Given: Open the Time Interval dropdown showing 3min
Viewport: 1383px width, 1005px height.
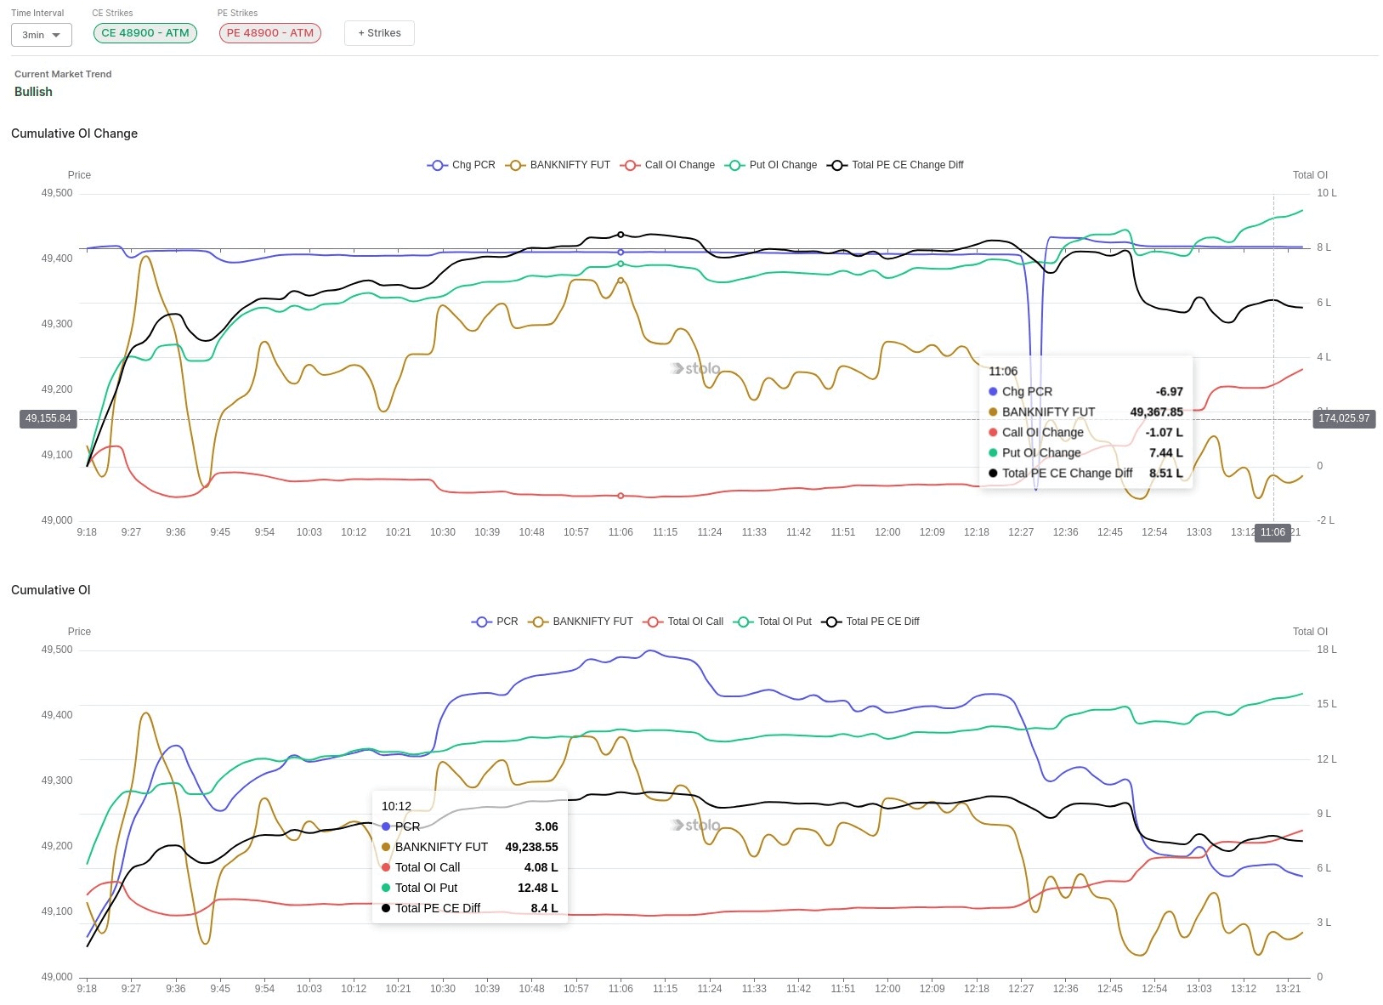Looking at the screenshot, I should (41, 35).
